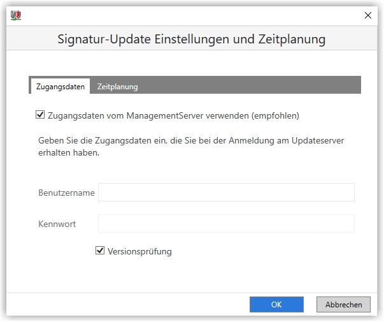Viewport: 384px width, 322px height.
Task: Click the Versionsprüfung label text
Action: coord(140,251)
